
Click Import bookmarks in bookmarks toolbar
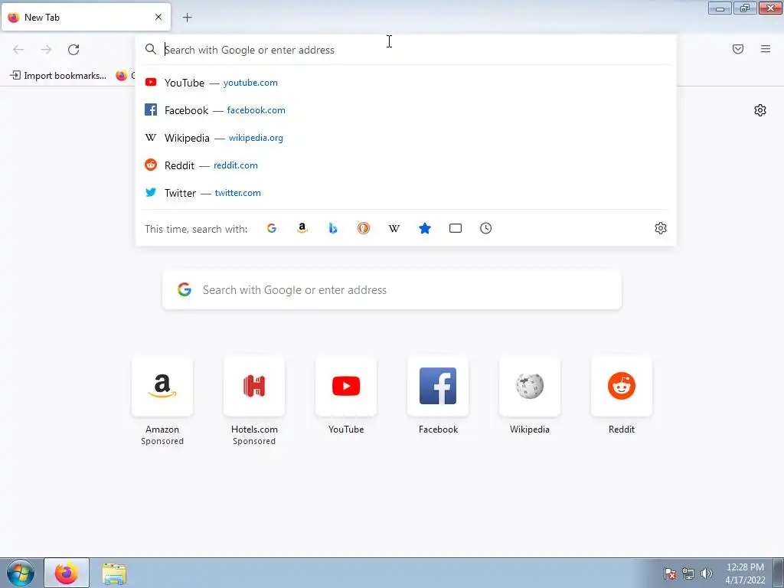tap(58, 76)
